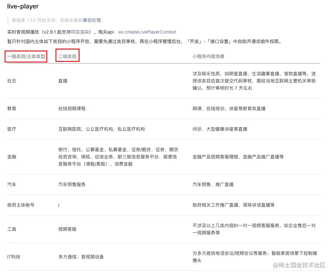Click 互联网医院，公立医疗机构 cell
Screen dimensions: 333x276
tap(101, 129)
